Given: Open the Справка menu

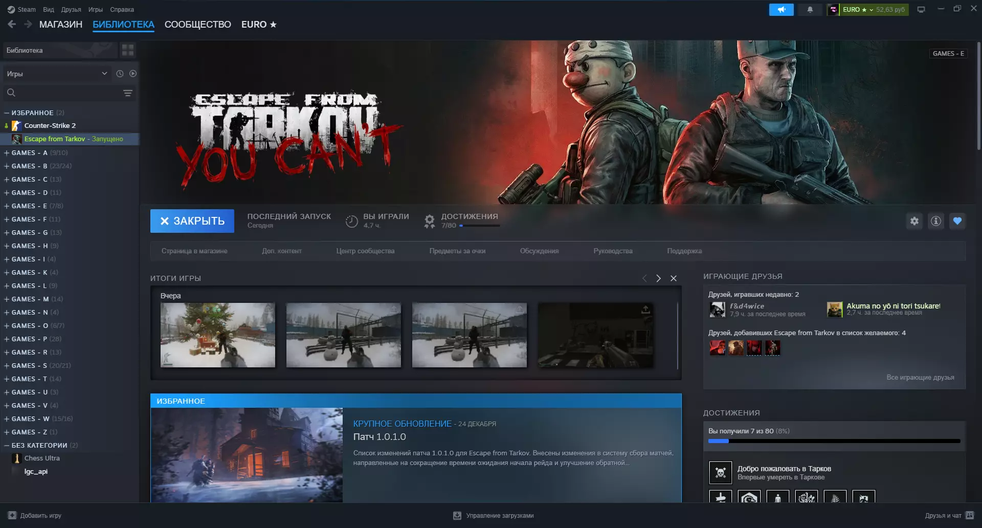Looking at the screenshot, I should (122, 10).
